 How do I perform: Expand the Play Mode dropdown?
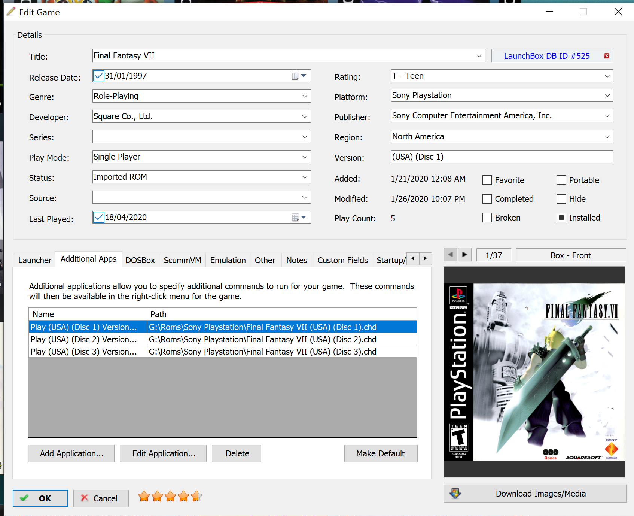click(x=305, y=157)
